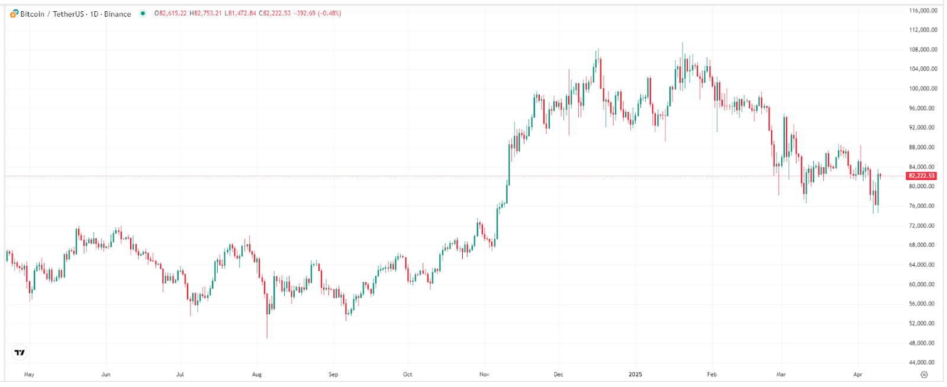The height and width of the screenshot is (387, 947).
Task: Click the dotted current price line
Action: click(414, 176)
